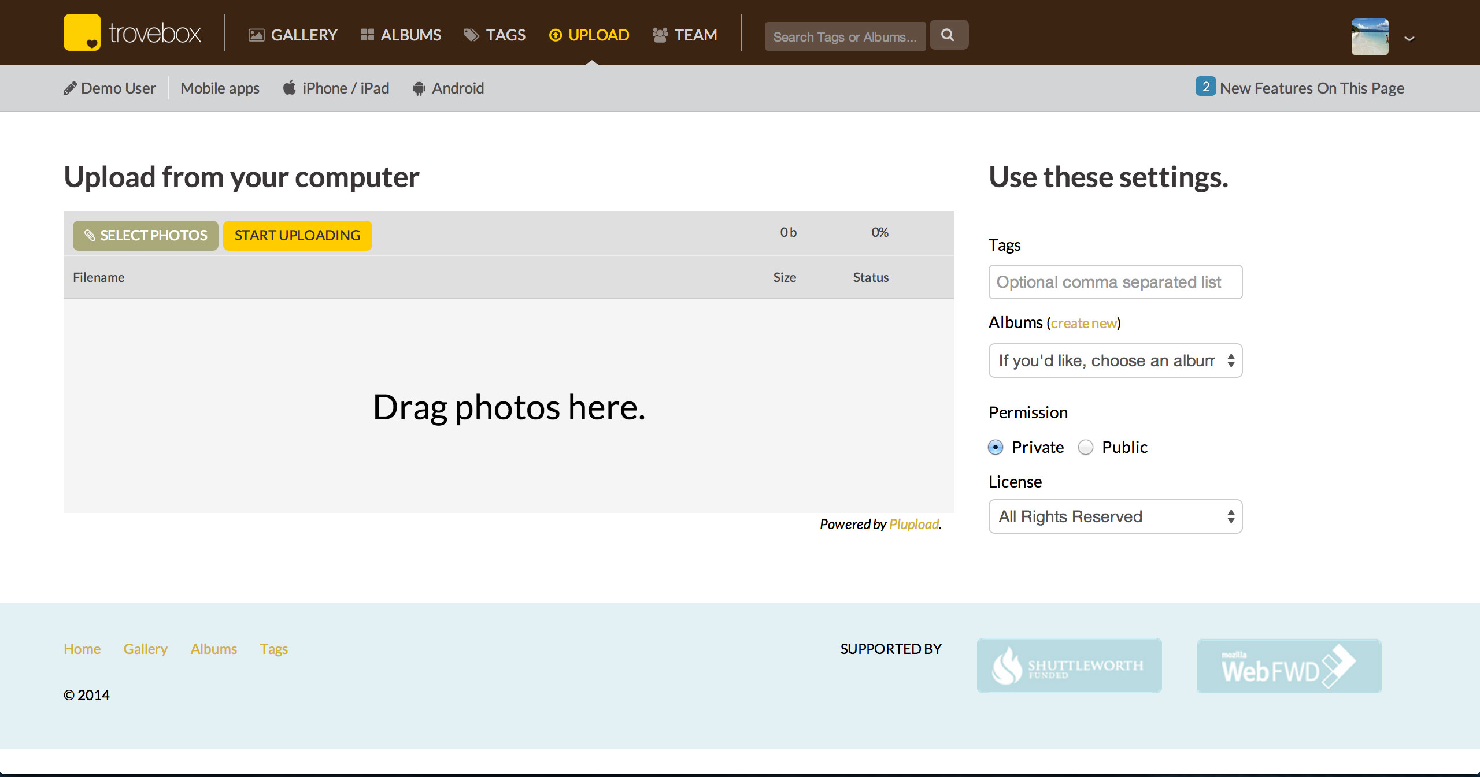This screenshot has width=1480, height=777.
Task: Expand the user menu chevron beside avatar
Action: [1409, 39]
